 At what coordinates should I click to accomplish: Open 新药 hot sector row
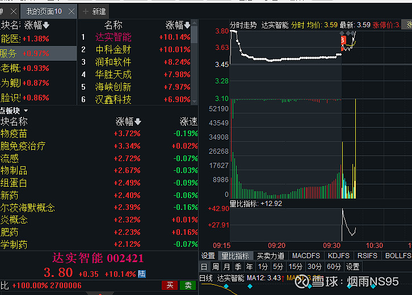(x=99, y=195)
